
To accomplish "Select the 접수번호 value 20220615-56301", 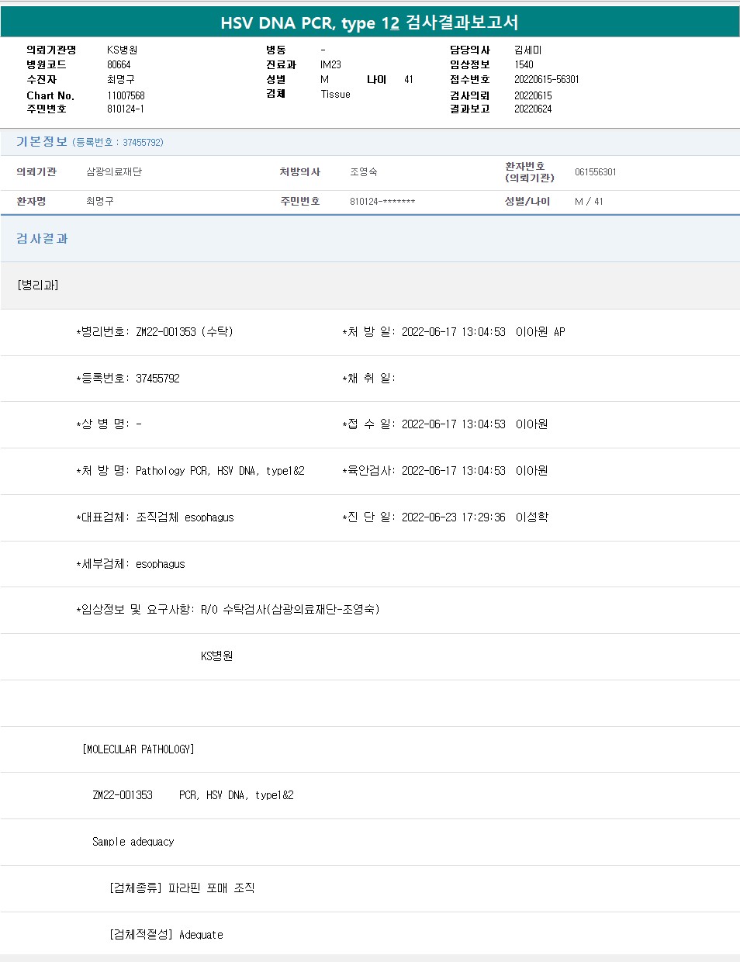I will point(546,79).
